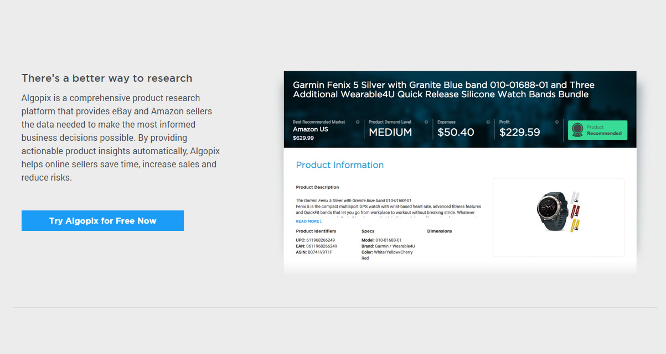Select the Product Information heading
The image size is (666, 354).
(x=340, y=165)
